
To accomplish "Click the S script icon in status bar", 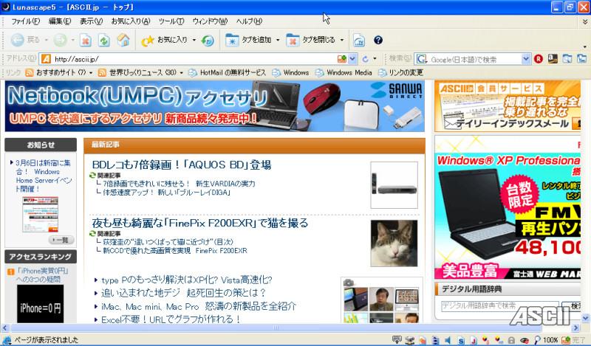I will [x=461, y=340].
